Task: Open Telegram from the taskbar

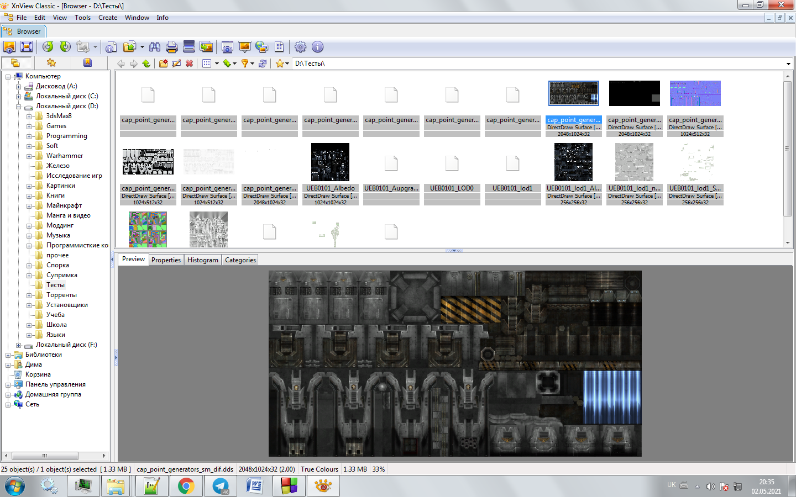Action: click(x=221, y=487)
